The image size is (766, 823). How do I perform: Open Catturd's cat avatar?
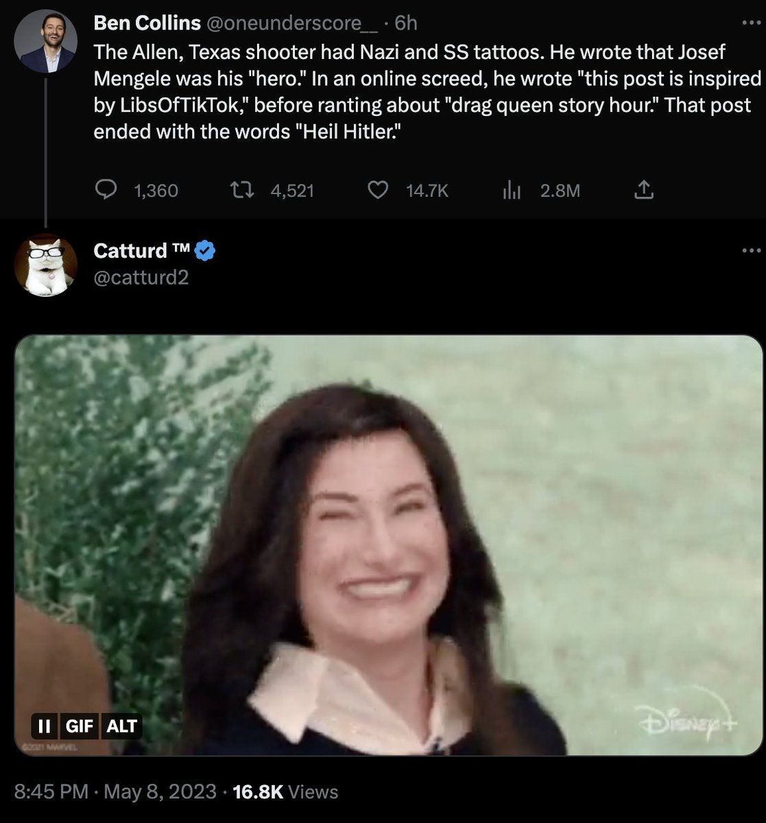click(45, 266)
